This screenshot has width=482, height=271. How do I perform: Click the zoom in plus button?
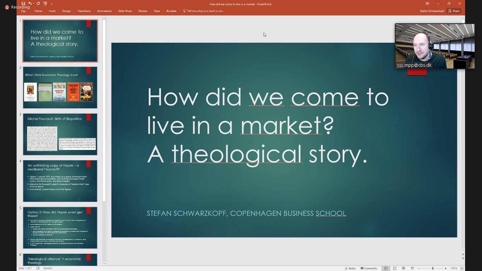pos(446,269)
